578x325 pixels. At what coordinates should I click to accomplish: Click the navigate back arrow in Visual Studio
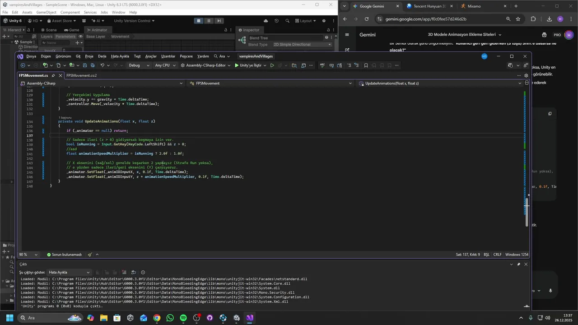[x=23, y=65]
